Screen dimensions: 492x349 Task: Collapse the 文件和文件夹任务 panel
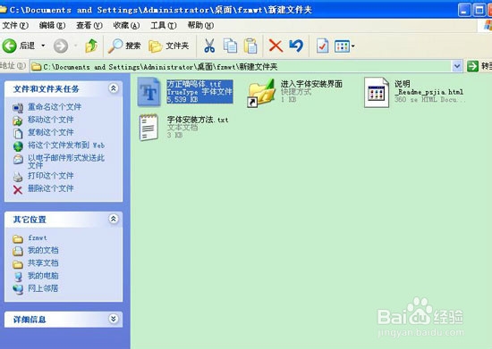[114, 88]
